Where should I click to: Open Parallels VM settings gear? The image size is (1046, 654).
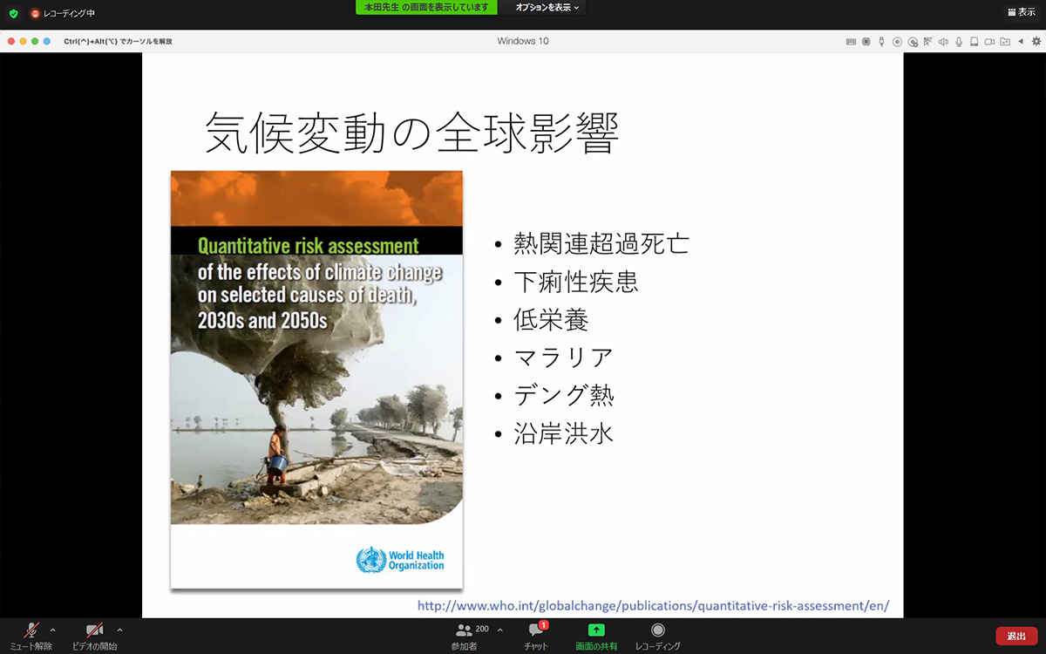[1036, 41]
